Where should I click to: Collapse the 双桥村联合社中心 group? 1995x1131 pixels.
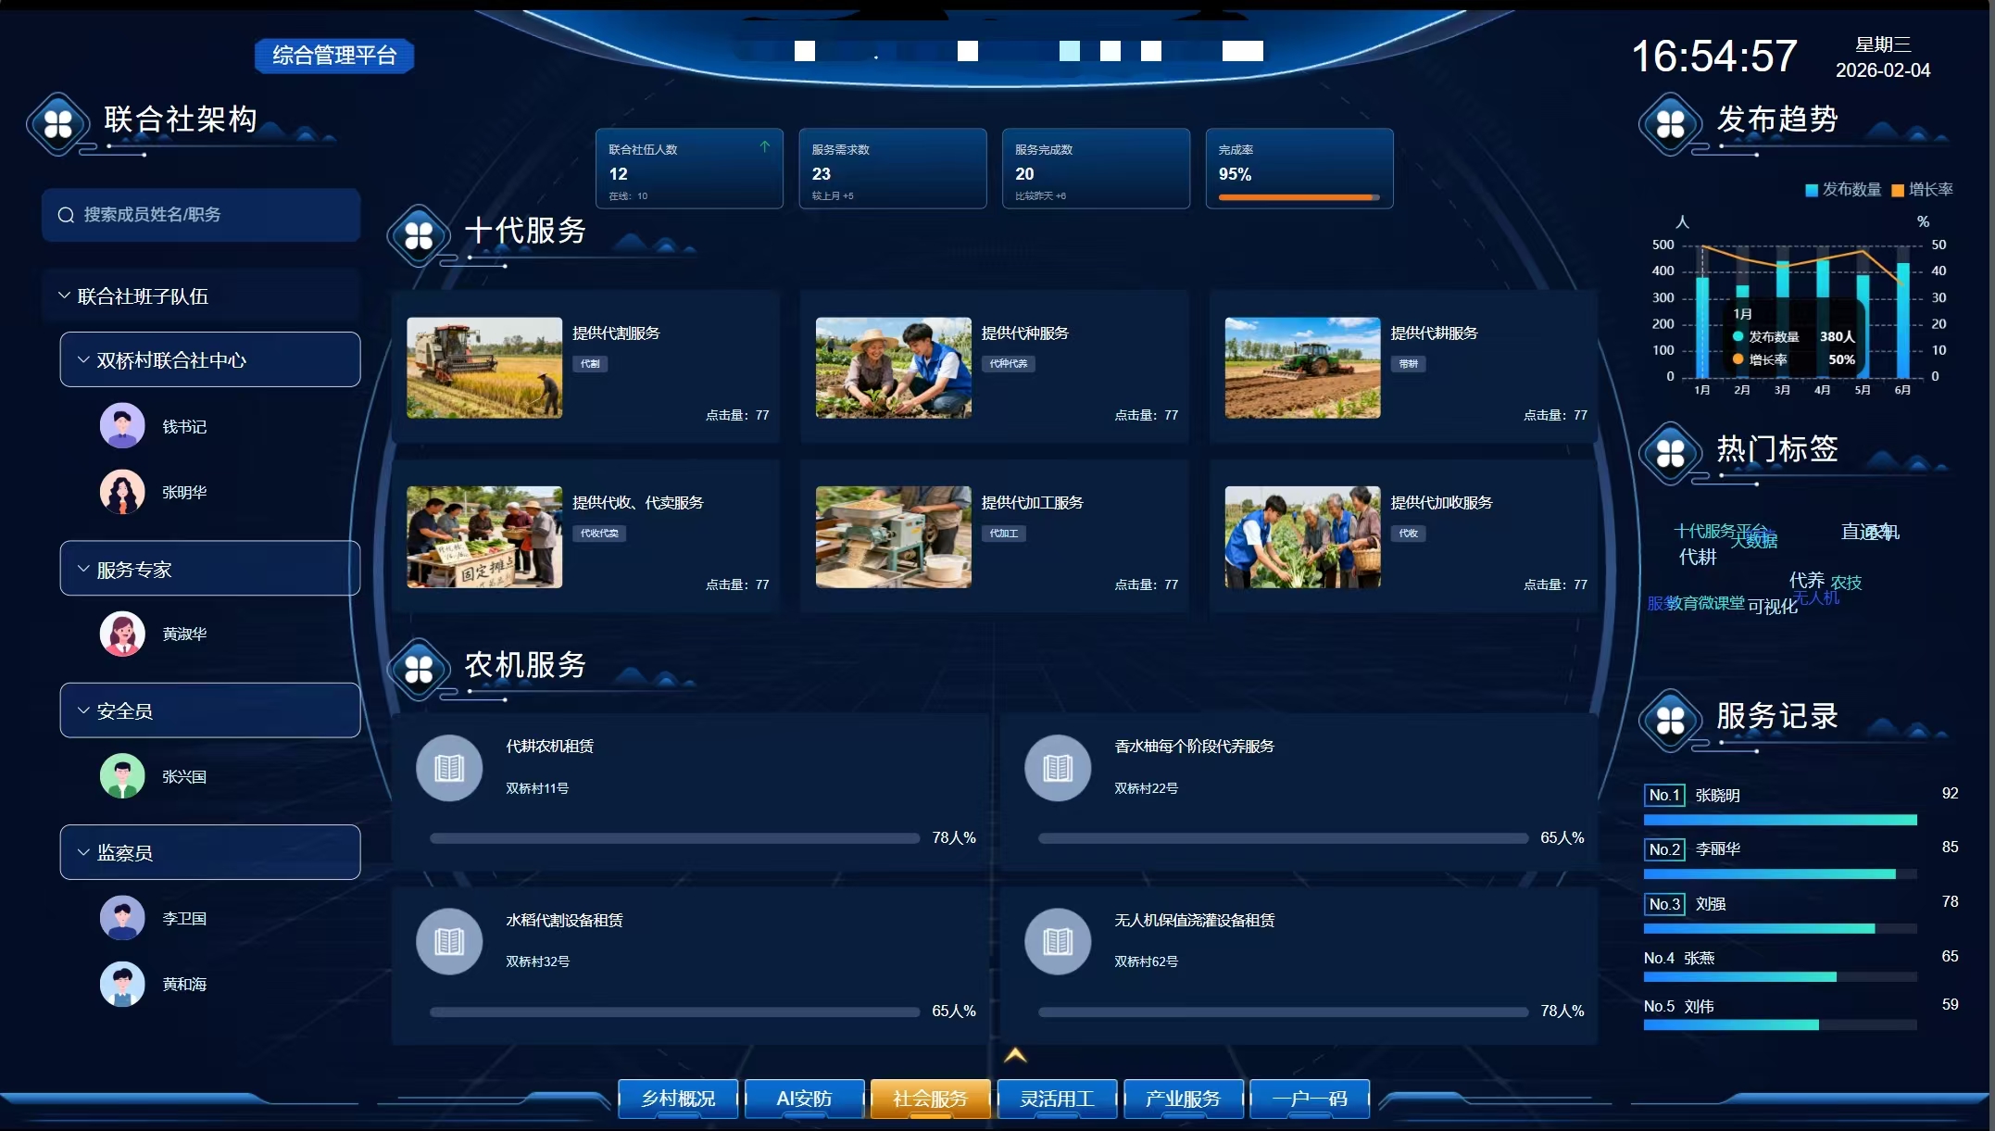(83, 360)
